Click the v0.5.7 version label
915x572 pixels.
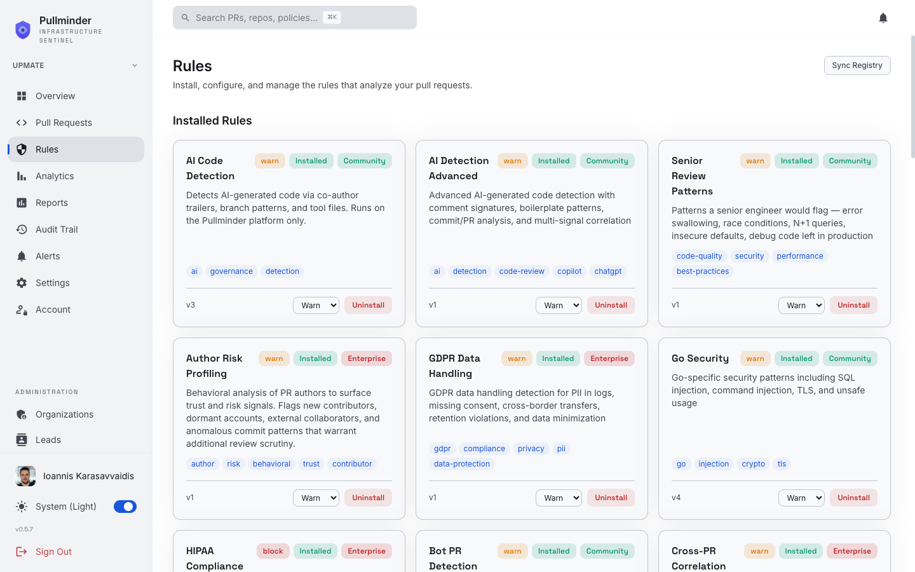(x=24, y=529)
